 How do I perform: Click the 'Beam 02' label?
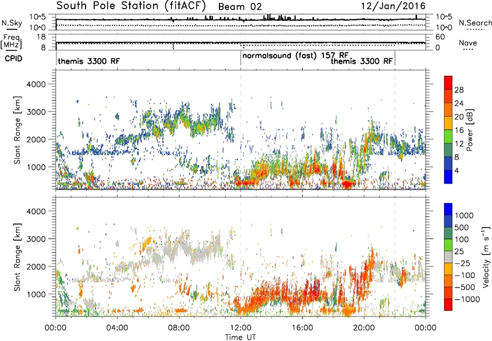240,7
